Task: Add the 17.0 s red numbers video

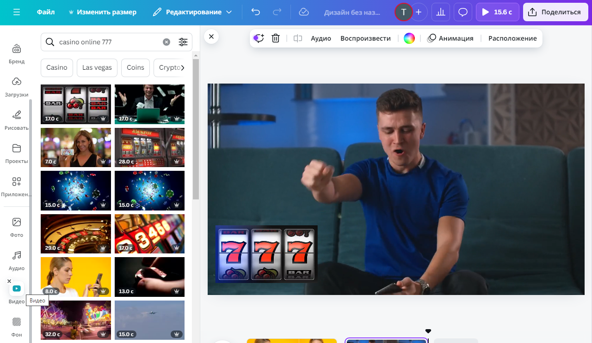Action: point(149,234)
